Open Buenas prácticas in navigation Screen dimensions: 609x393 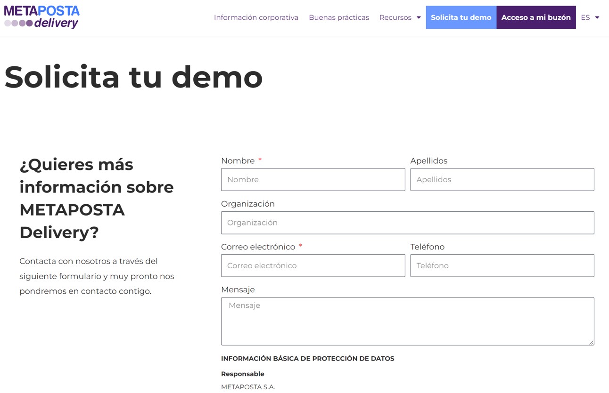(x=338, y=17)
